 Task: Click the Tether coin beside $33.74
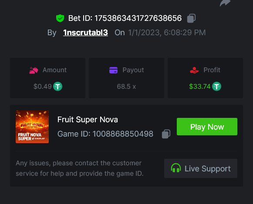(216, 87)
